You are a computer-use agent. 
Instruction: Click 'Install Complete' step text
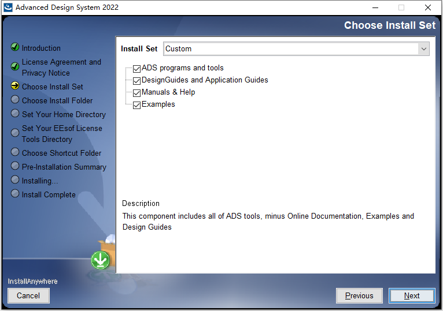point(49,195)
